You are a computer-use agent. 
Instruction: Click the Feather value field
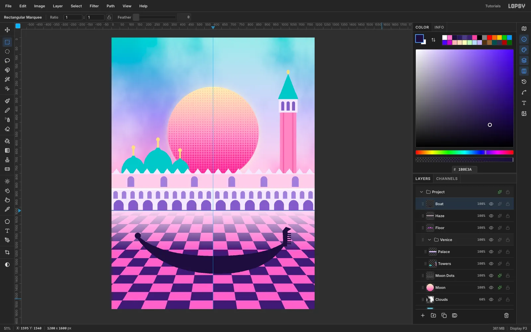(x=184, y=17)
